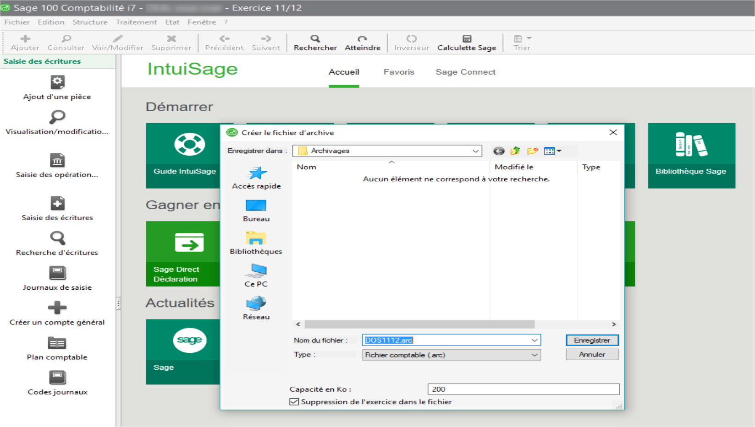Image resolution: width=755 pixels, height=427 pixels.
Task: Click the Plan comptable sidebar icon
Action: coord(57,343)
